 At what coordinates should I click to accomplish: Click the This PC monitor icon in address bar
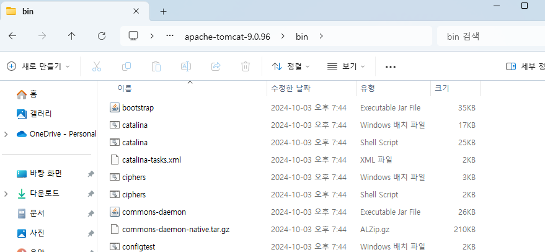pyautogui.click(x=133, y=36)
